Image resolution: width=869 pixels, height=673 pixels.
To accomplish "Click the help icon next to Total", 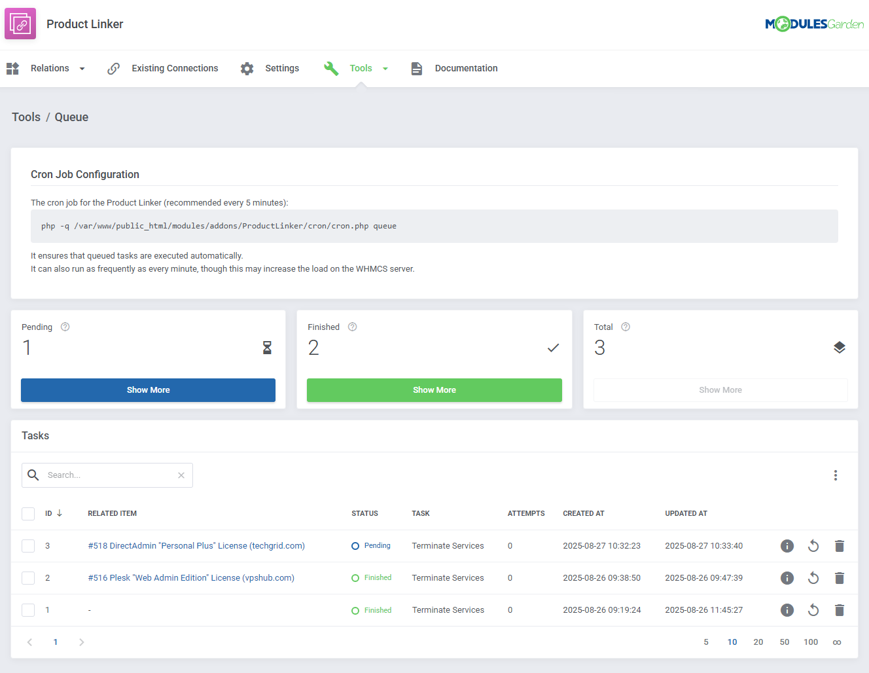I will (626, 327).
